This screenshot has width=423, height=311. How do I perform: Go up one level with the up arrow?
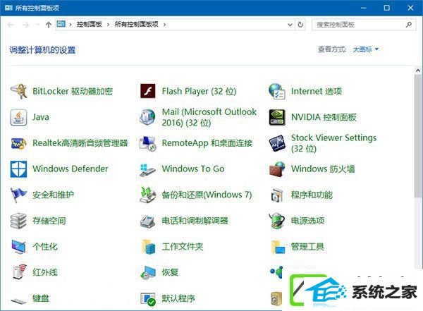(48, 25)
